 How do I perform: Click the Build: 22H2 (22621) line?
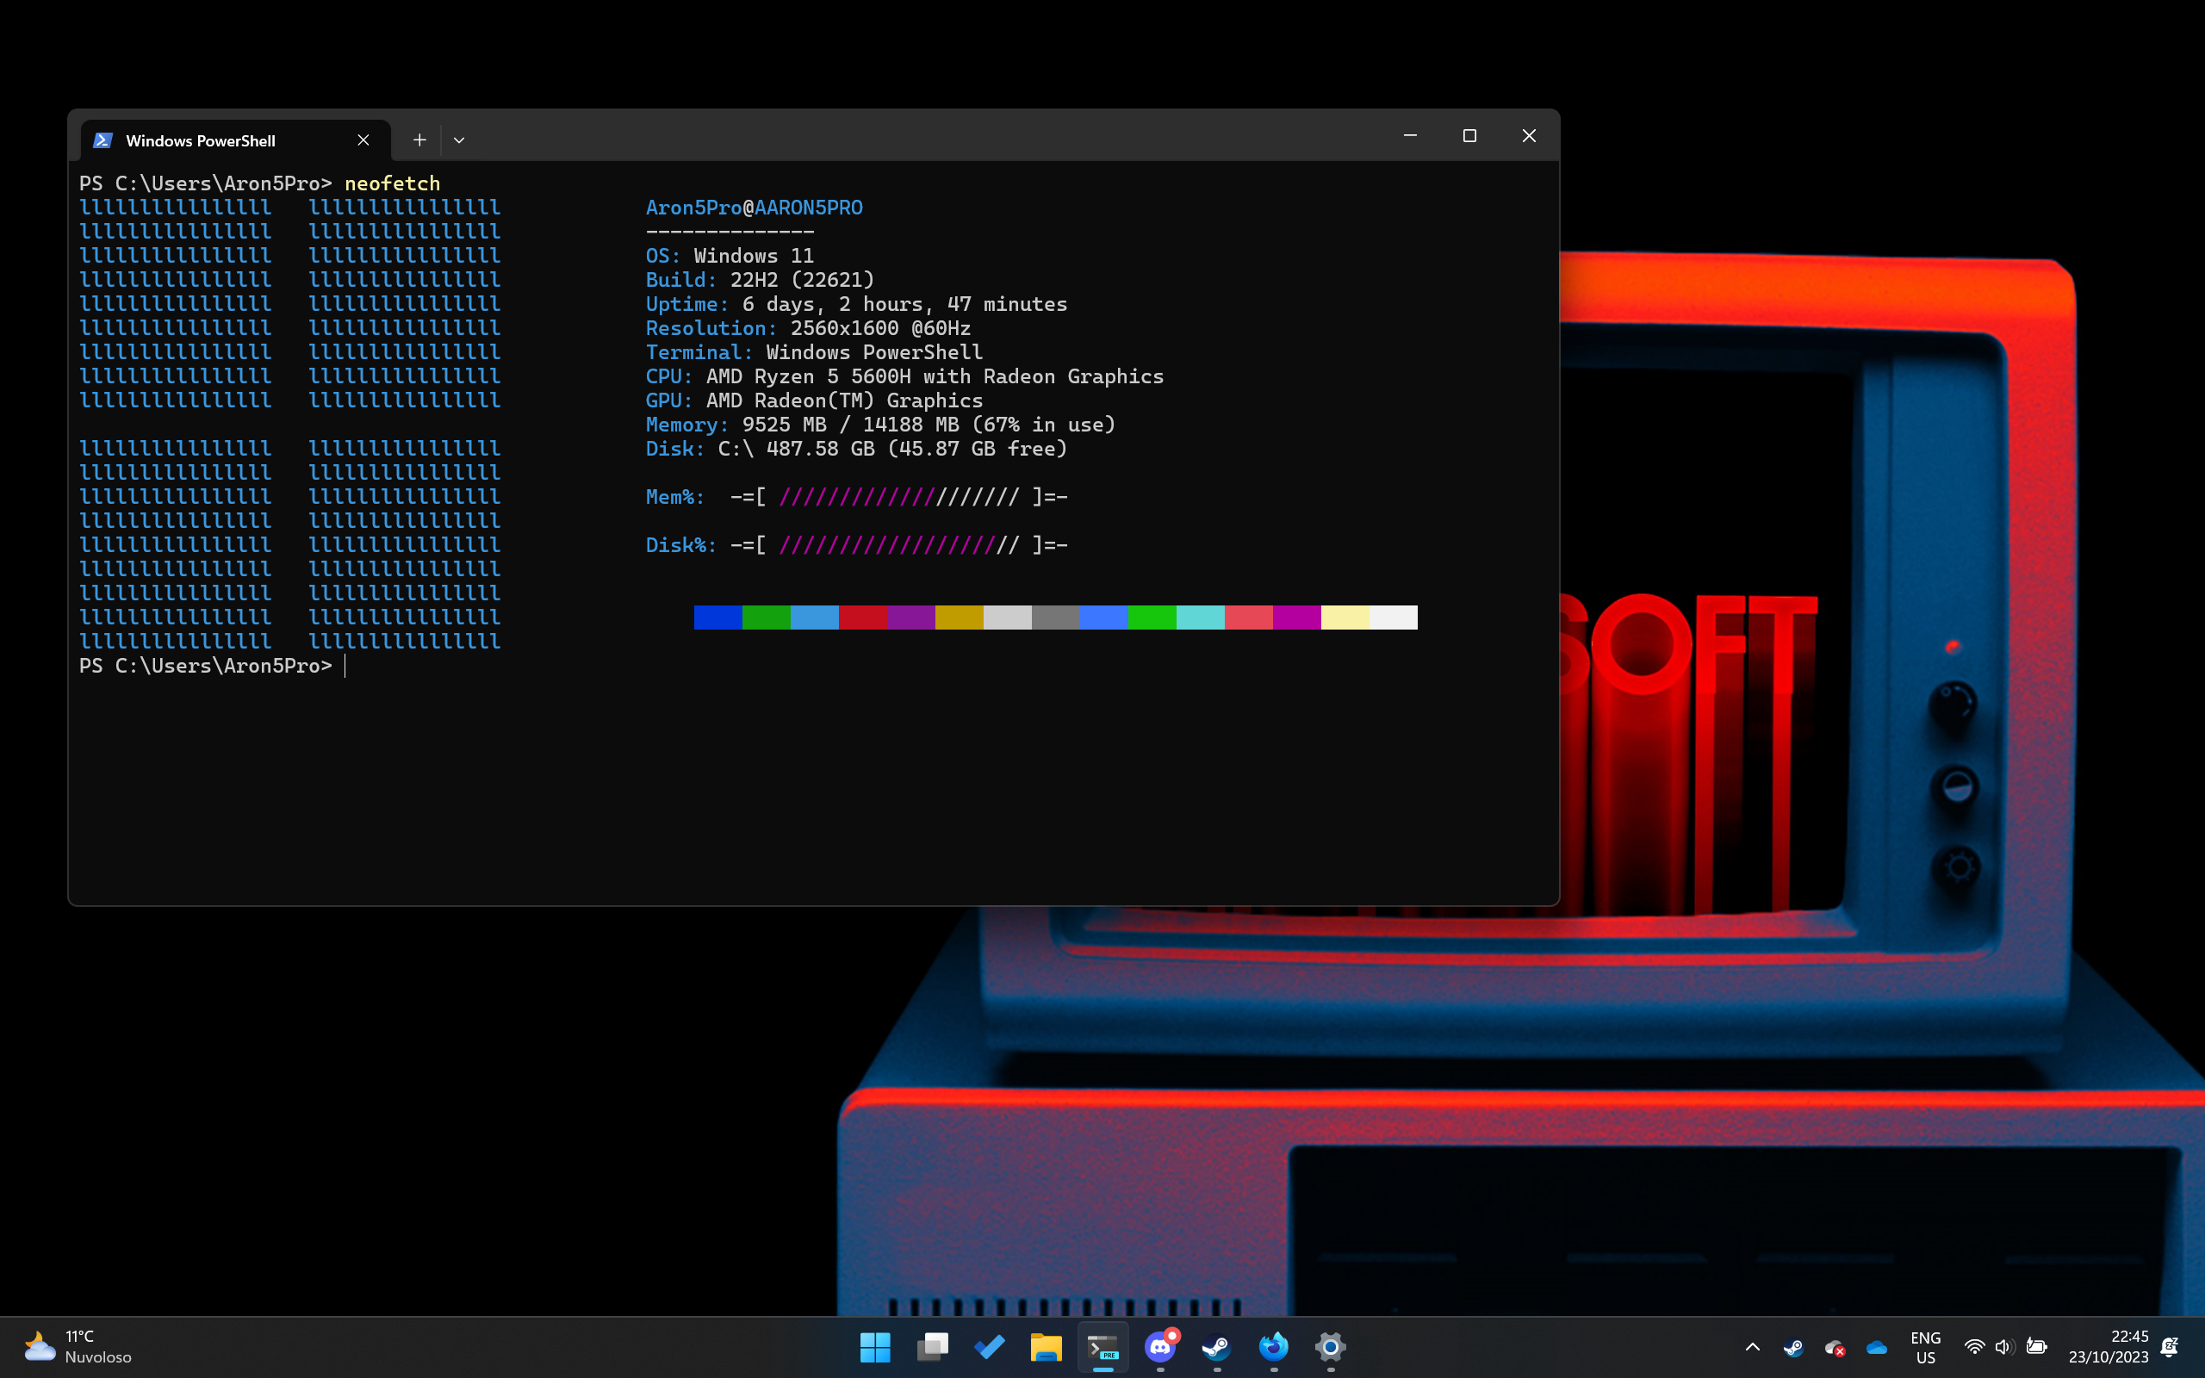point(760,280)
